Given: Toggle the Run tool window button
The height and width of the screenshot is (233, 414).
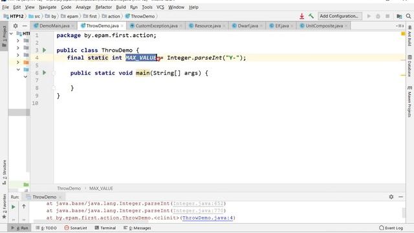Looking at the screenshot, I should (19, 228).
